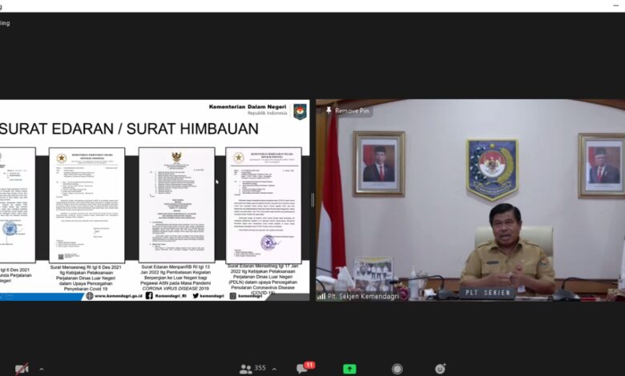Screen dimensions: 625x376
Task: Open the participants panel icon
Action: (245, 369)
